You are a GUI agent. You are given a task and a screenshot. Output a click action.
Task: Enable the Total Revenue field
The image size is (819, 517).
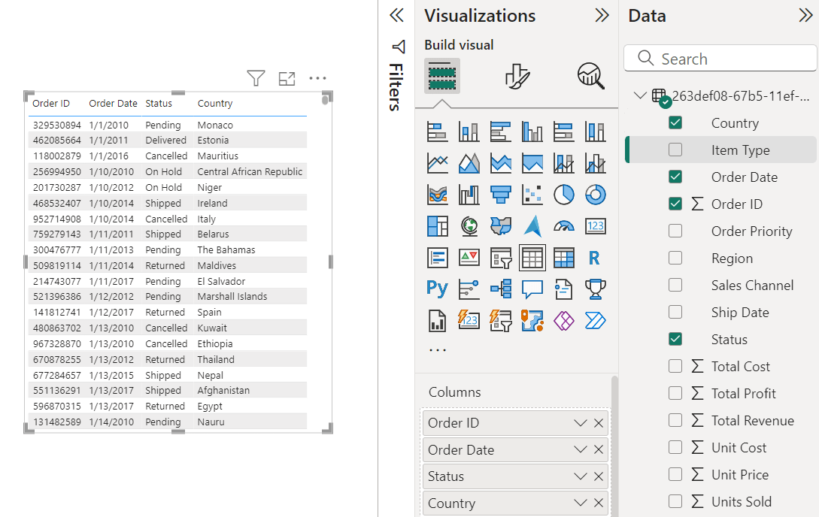675,420
